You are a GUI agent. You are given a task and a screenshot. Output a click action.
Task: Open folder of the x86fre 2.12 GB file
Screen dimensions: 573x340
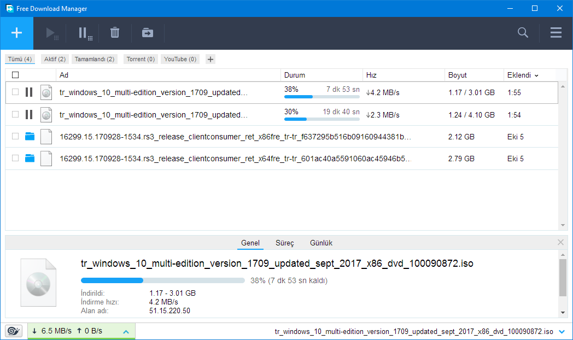pos(30,137)
